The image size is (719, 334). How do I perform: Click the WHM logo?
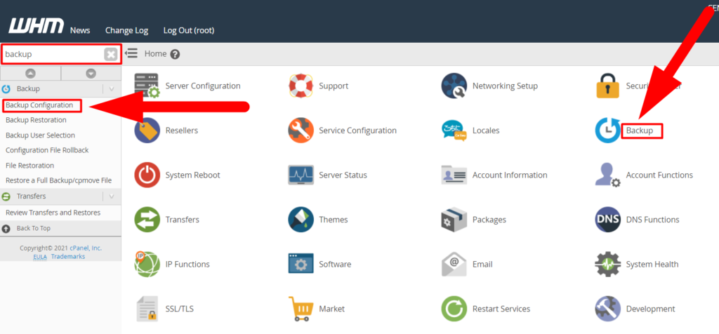(x=37, y=26)
